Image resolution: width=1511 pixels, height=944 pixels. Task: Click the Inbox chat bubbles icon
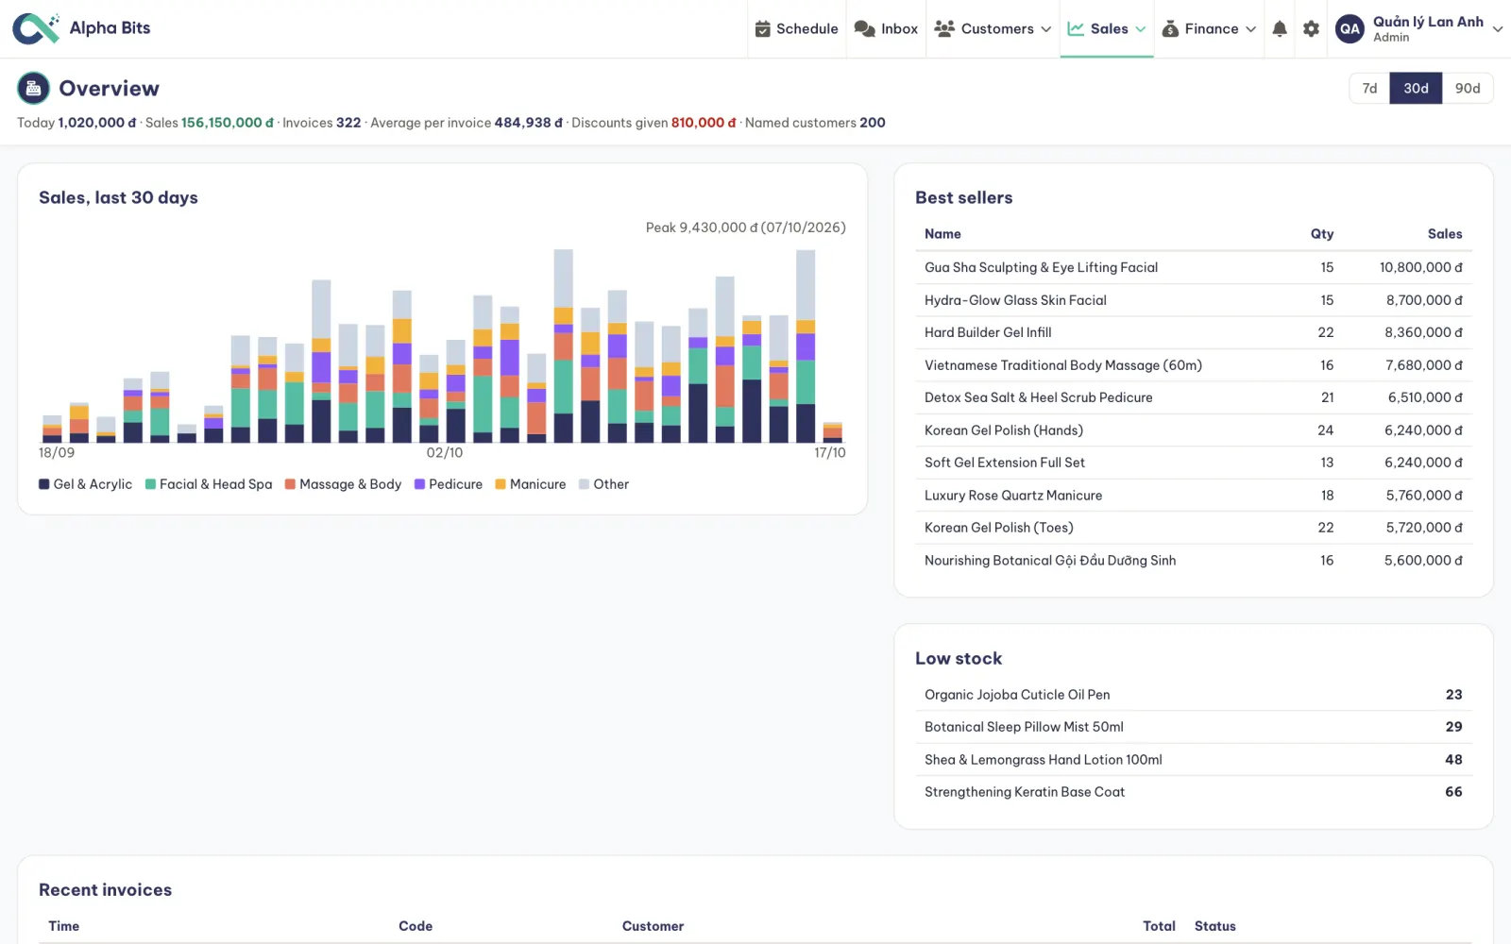point(864,29)
